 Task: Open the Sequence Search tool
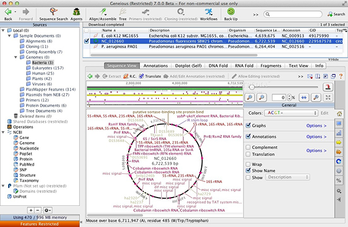pos(53,12)
